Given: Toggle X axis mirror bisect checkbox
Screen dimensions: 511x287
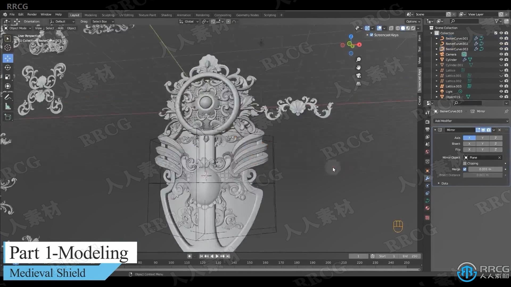Looking at the screenshot, I should [469, 144].
